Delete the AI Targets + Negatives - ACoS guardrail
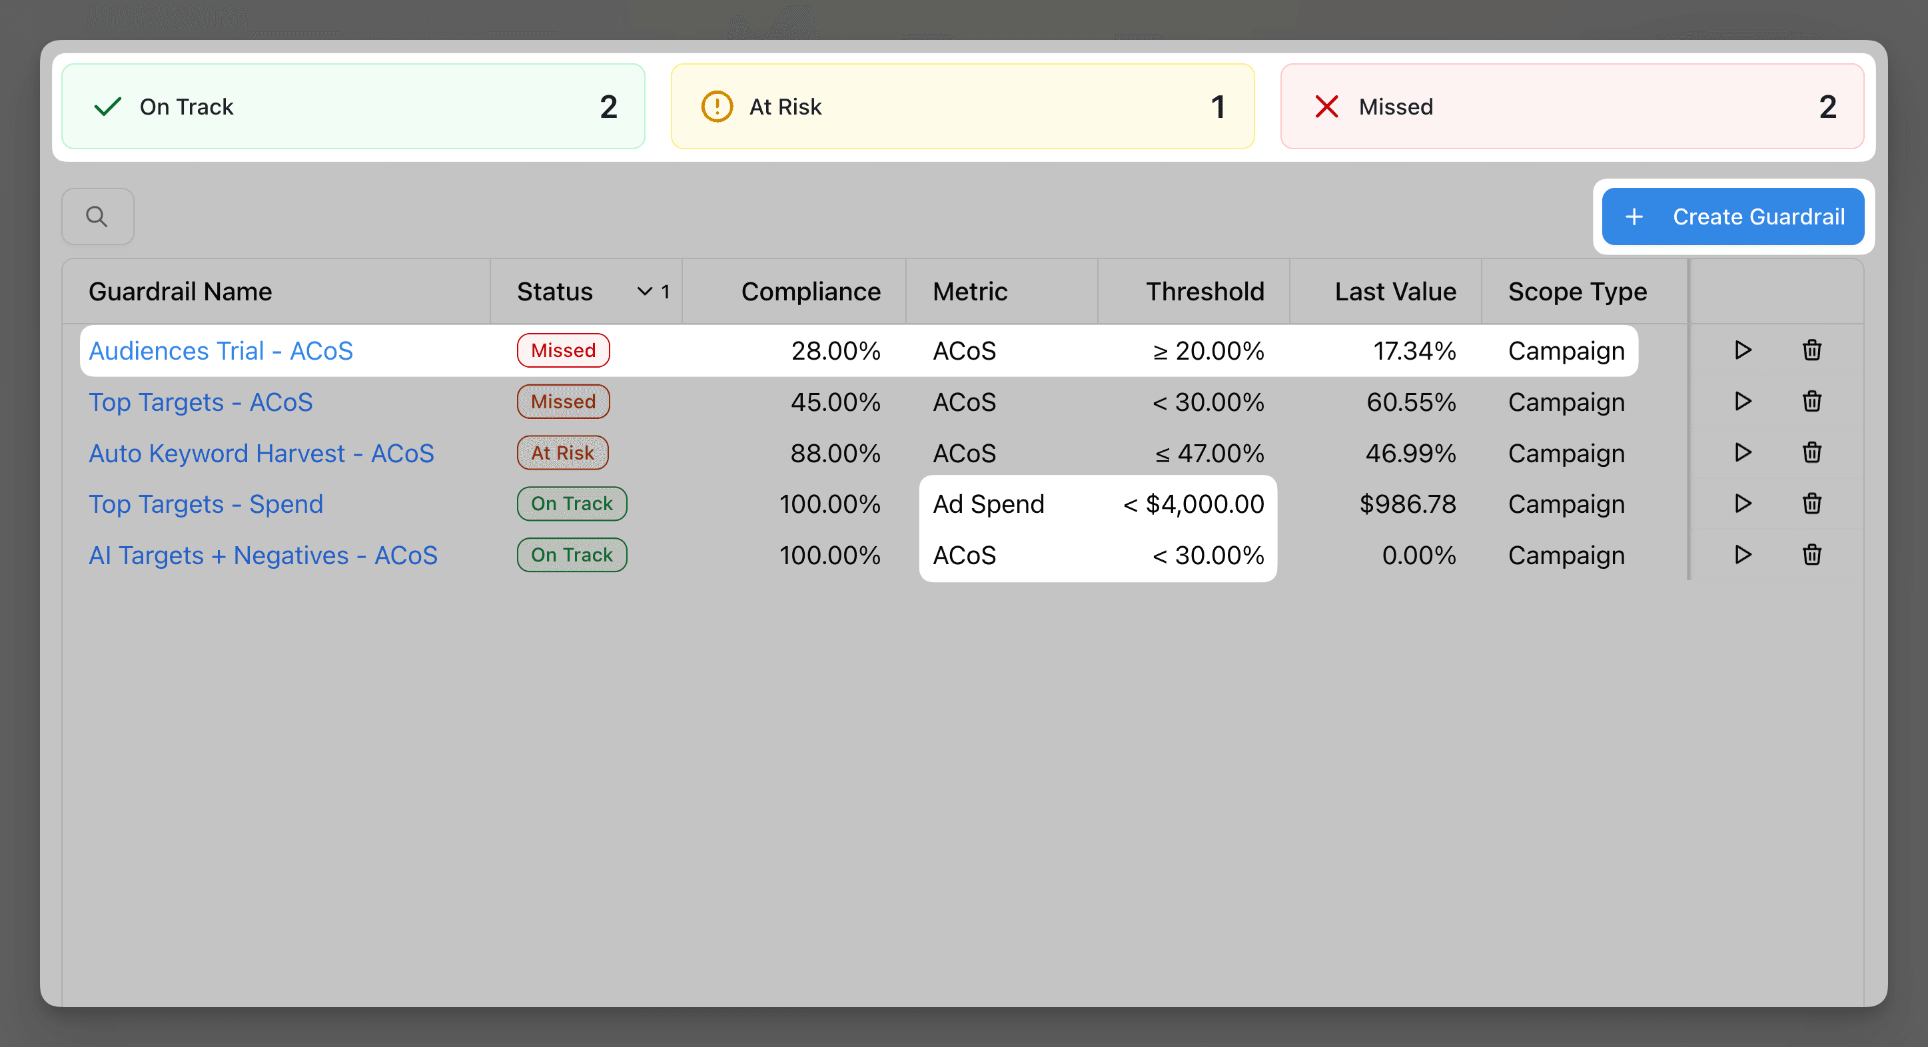Image resolution: width=1928 pixels, height=1047 pixels. click(1811, 555)
